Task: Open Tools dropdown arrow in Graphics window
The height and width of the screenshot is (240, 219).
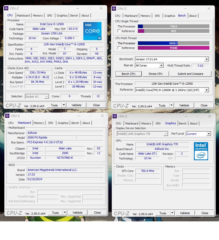Action: [172, 213]
